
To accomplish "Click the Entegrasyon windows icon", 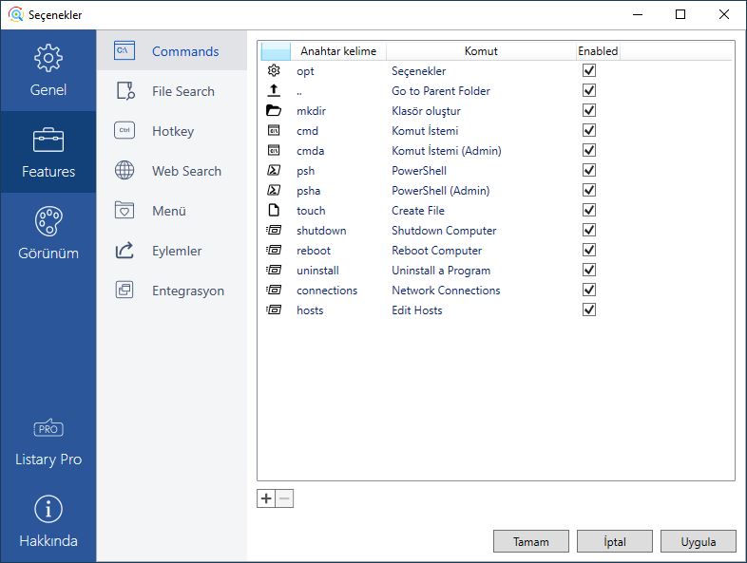I will coord(124,290).
